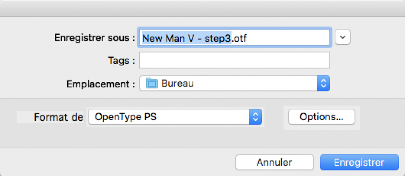Click the blue Bureau folder icon
This screenshot has height=176, width=405.
click(152, 83)
